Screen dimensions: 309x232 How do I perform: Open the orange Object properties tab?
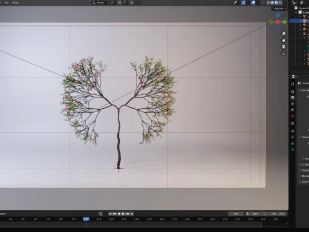[x=293, y=131]
